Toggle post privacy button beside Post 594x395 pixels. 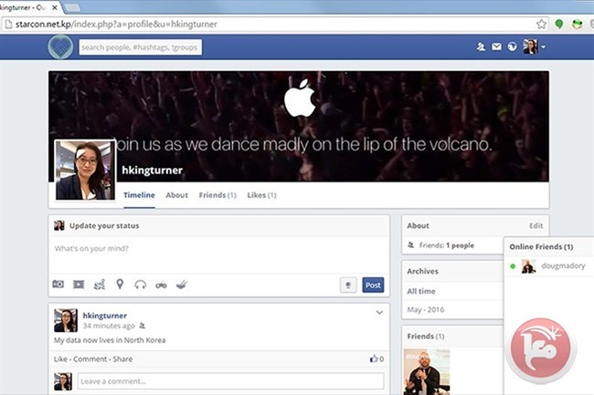pyautogui.click(x=348, y=285)
